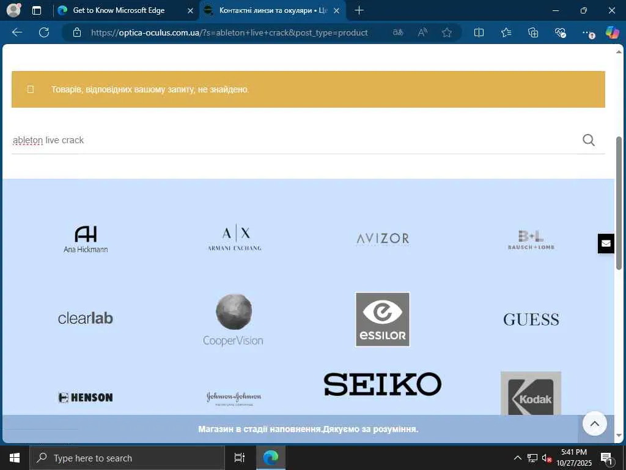626x470 pixels.
Task: Close the Get to Know Microsoft Edge tab
Action: pos(191,11)
